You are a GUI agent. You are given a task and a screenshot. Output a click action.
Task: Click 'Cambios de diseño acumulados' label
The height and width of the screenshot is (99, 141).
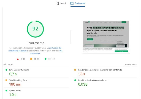(x=93, y=80)
